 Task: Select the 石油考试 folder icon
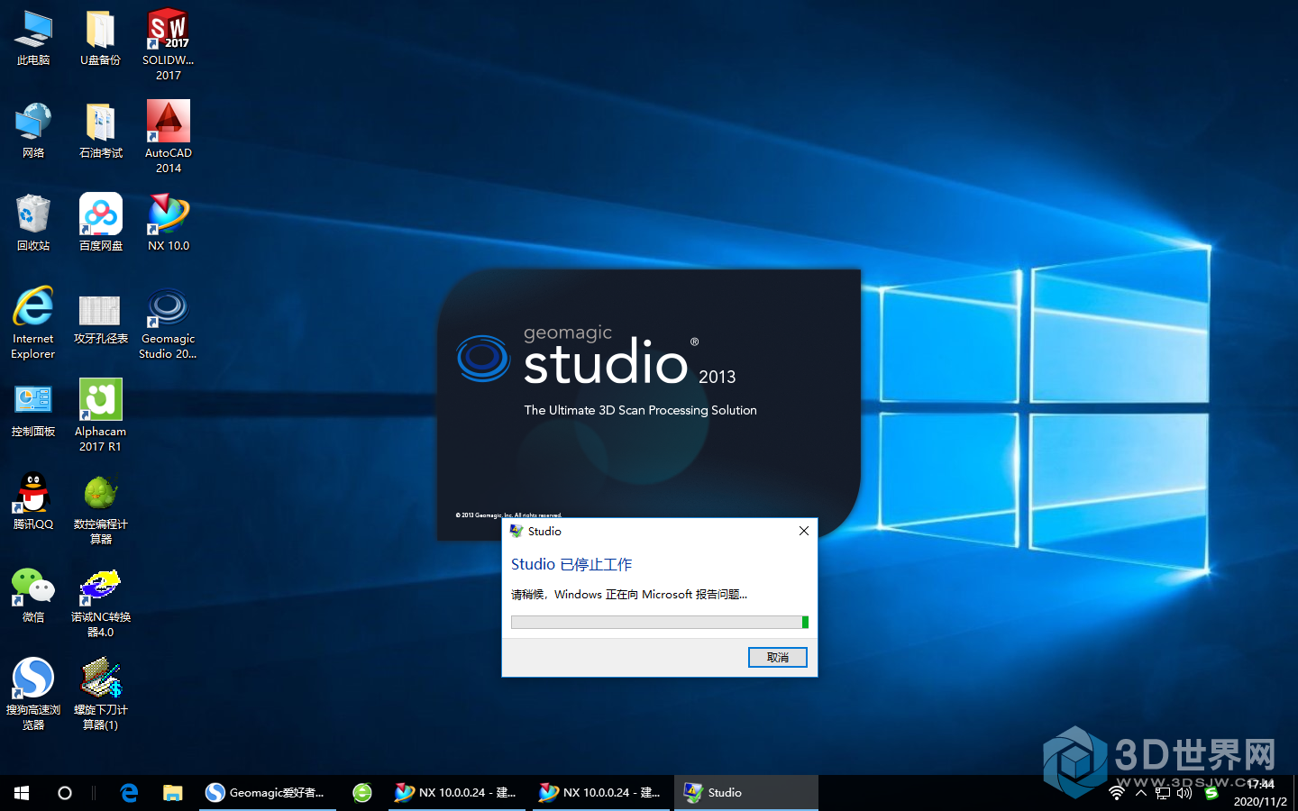click(100, 131)
